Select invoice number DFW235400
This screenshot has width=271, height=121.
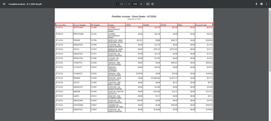pyautogui.click(x=78, y=34)
